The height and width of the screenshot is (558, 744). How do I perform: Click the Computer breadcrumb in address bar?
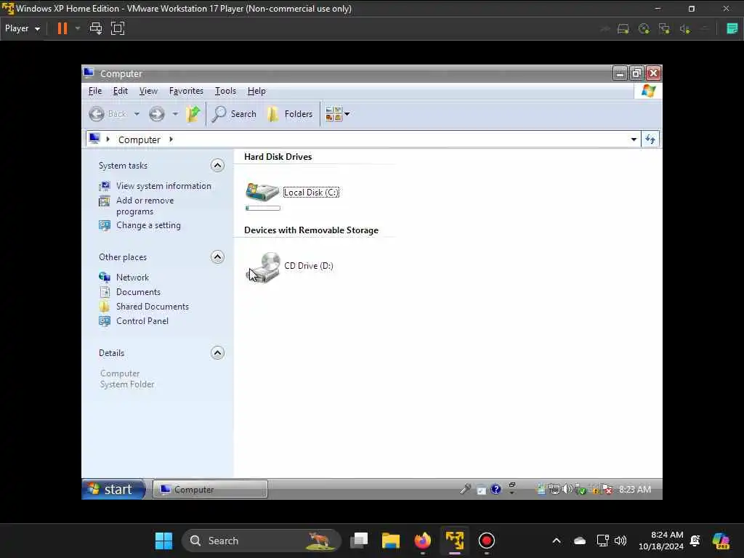tap(139, 139)
